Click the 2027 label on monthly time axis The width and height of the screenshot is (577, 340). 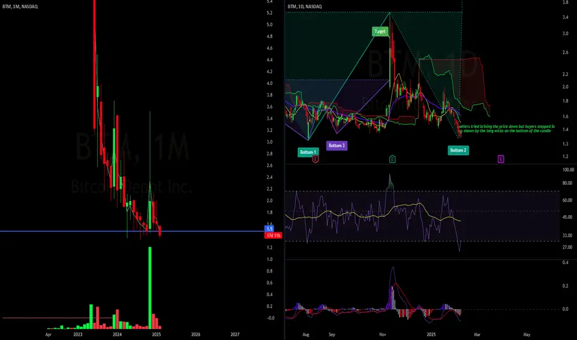pos(235,334)
